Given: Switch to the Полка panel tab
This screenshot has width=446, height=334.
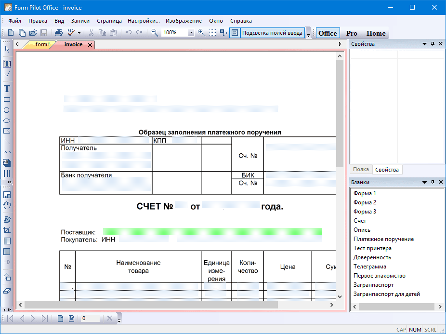Looking at the screenshot, I should pos(361,170).
